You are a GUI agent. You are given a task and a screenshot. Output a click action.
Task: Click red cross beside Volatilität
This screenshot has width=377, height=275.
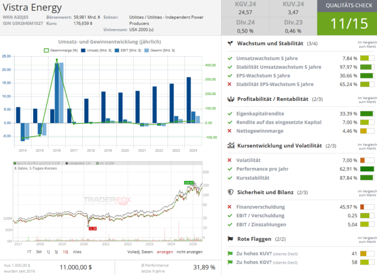point(229,160)
